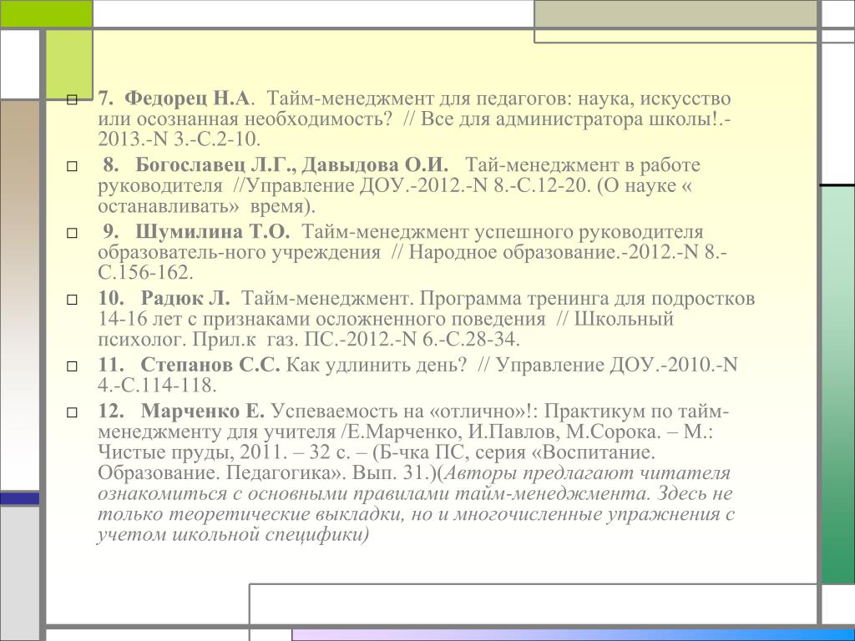Click the author names "Богославец Л.Г., Давыдова О.И."

coord(291,164)
